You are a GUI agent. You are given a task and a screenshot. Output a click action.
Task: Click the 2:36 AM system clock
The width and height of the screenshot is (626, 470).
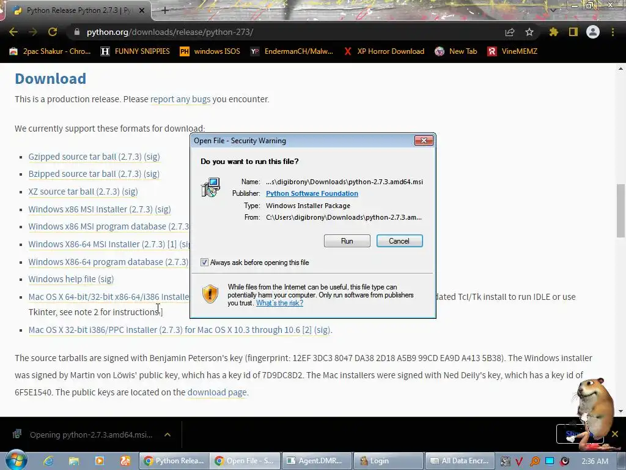point(595,461)
